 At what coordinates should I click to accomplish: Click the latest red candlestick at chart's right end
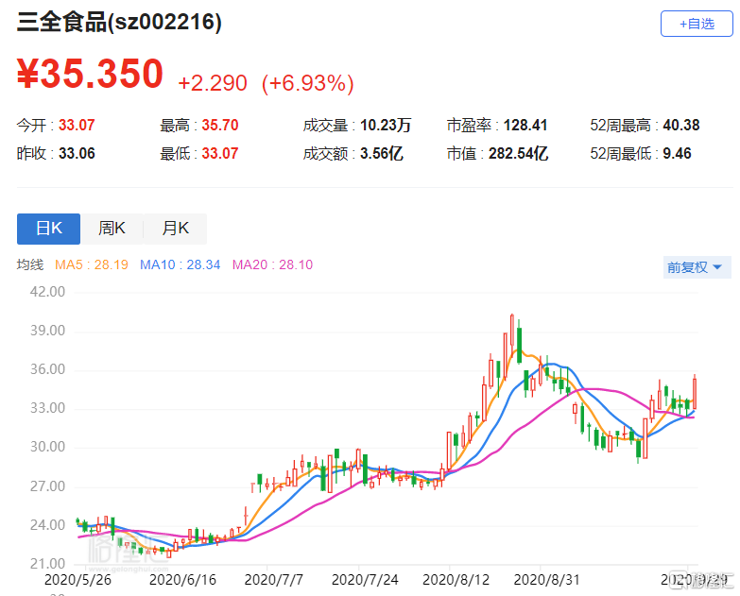pyautogui.click(x=695, y=393)
